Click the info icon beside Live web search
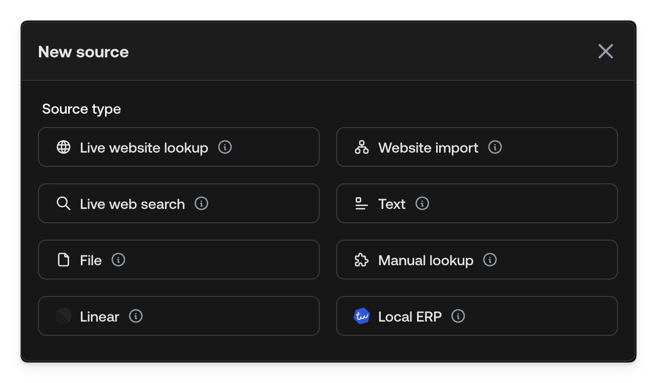This screenshot has width=657, height=383. click(x=201, y=203)
